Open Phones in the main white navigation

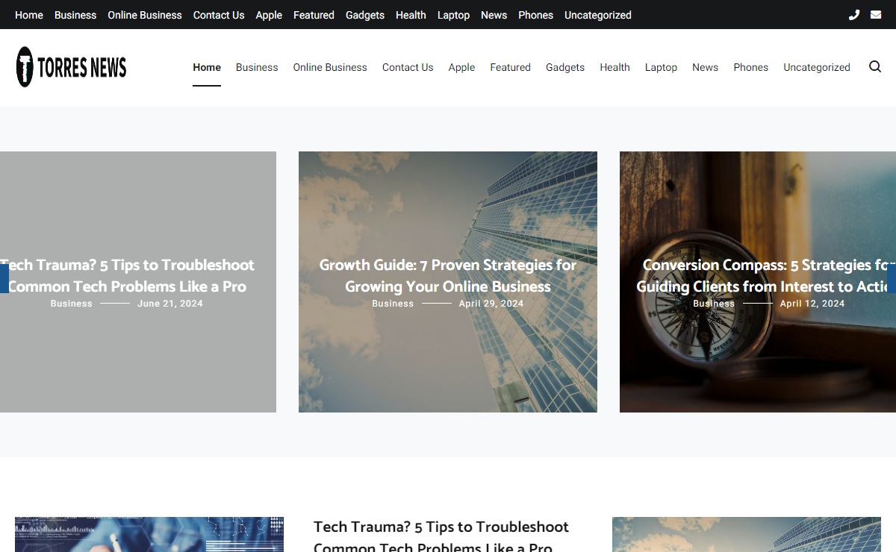[750, 67]
